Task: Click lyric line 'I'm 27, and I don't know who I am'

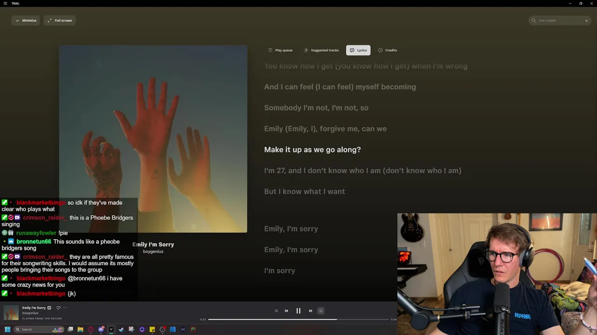Action: point(363,170)
